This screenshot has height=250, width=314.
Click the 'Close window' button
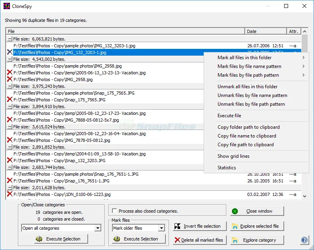[x=257, y=211]
